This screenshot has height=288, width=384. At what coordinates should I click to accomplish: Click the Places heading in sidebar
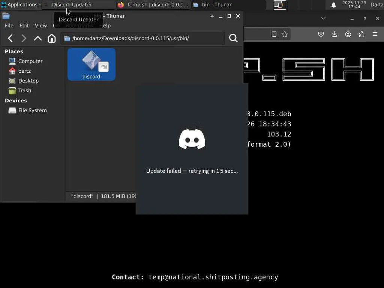coord(14,51)
